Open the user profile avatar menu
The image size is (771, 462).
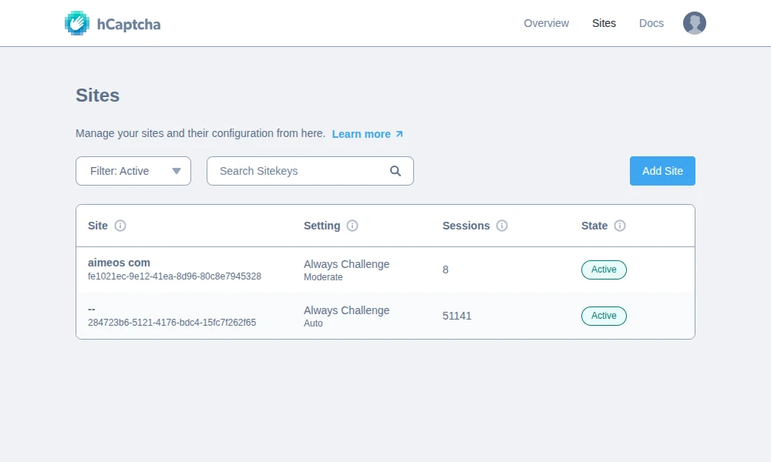coord(694,23)
